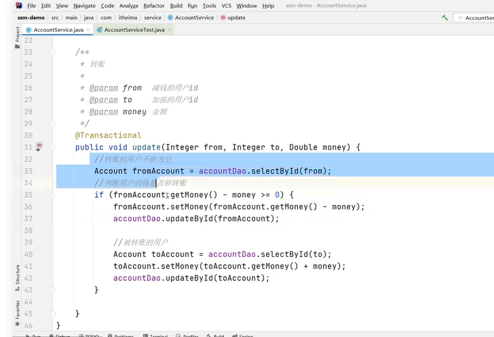The image size is (494, 337).
Task: Open the View menu
Action: tap(62, 6)
